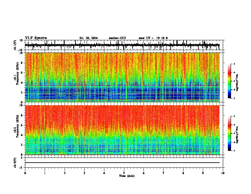Click the ch.2 color scale log(PSD) units label
The height and width of the screenshot is (194, 251).
[237, 135]
